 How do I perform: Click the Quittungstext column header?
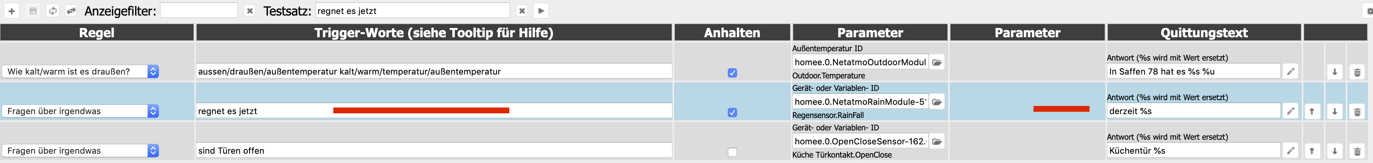[1204, 33]
